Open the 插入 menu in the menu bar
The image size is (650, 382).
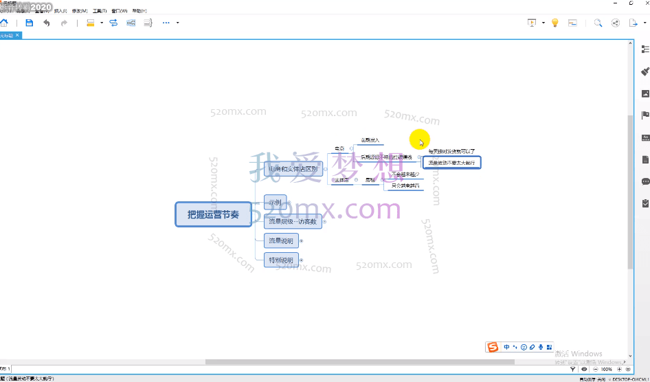60,11
